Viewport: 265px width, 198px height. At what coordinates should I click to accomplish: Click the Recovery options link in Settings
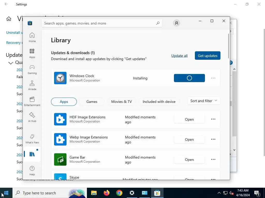[14, 43]
